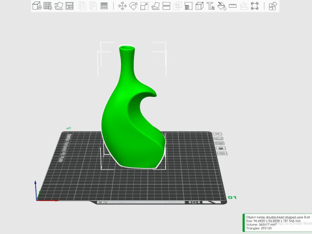
Task: Select the Scale tool
Action: click(x=144, y=6)
